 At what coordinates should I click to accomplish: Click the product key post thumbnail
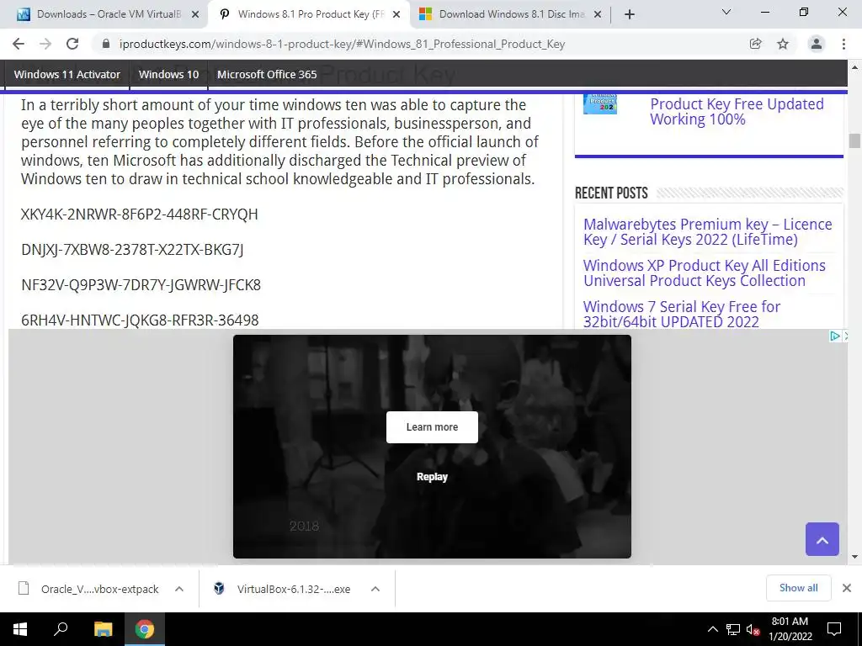click(x=599, y=103)
